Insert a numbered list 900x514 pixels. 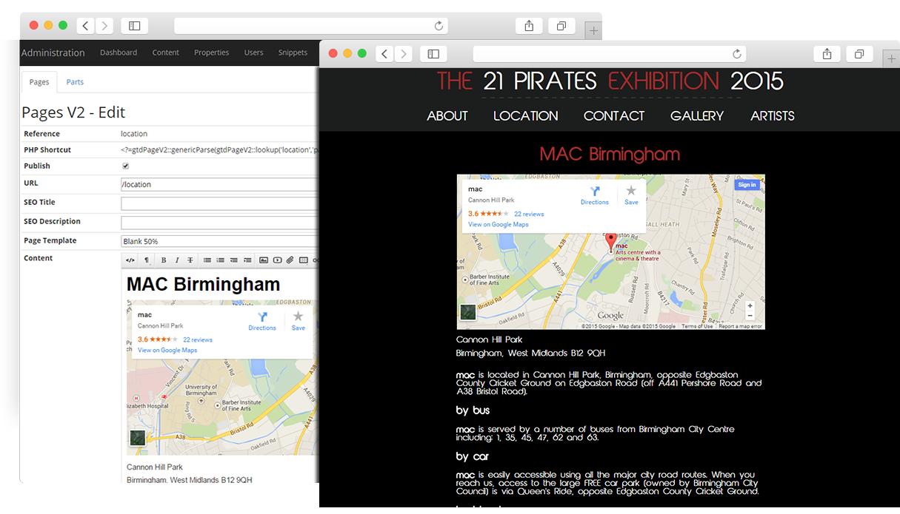click(x=221, y=260)
